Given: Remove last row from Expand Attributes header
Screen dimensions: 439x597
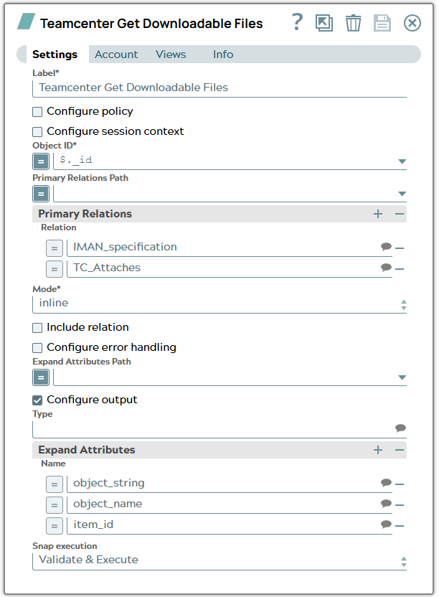Looking at the screenshot, I should pos(399,450).
